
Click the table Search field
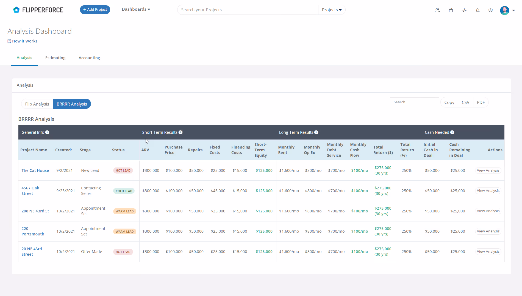pos(414,102)
